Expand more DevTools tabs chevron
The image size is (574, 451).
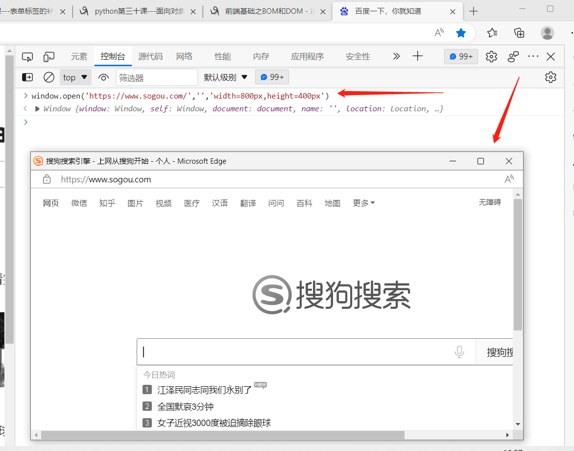click(x=396, y=56)
